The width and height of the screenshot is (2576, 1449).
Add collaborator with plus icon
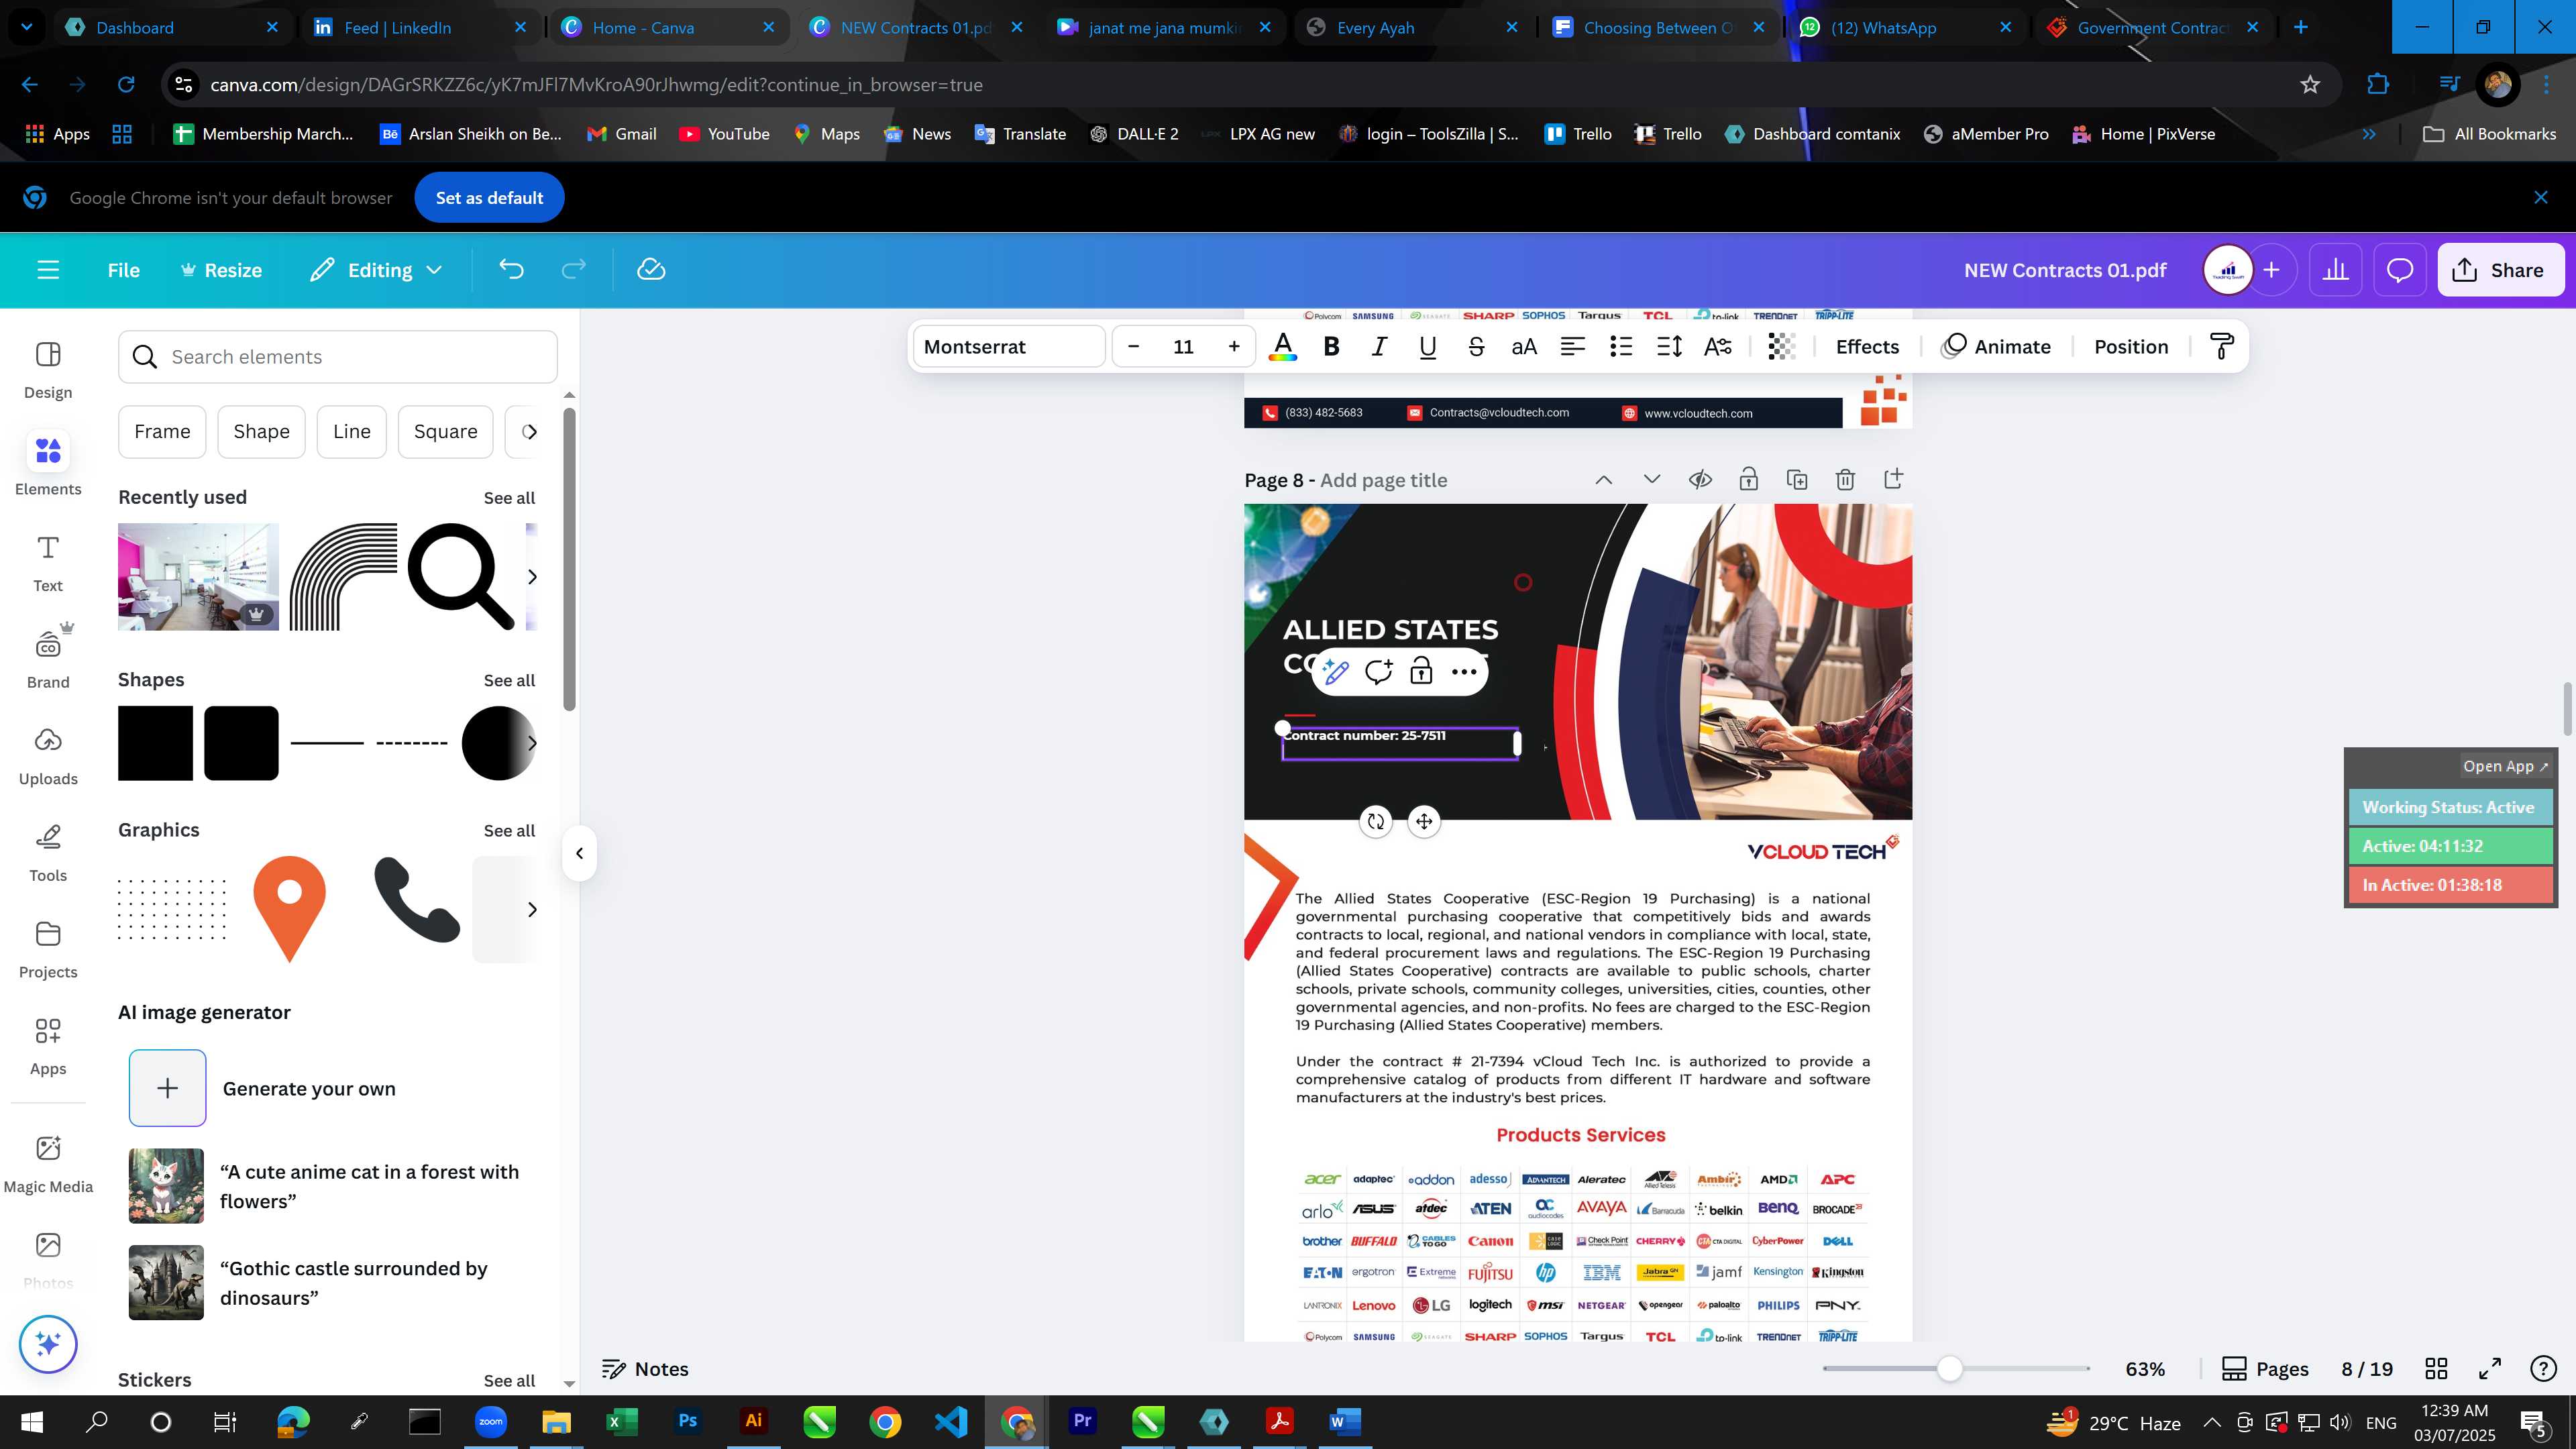(2272, 270)
